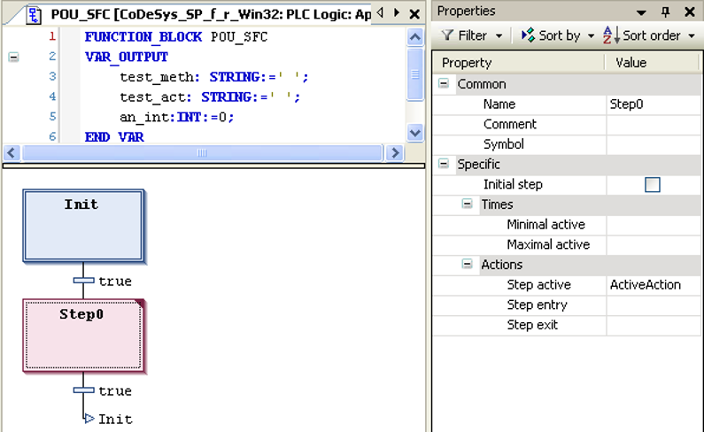The image size is (704, 432).
Task: Collapse the Actions property group
Action: click(467, 265)
